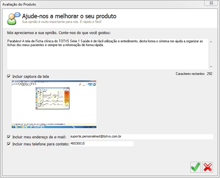Image resolution: width=220 pixels, height=178 pixels.
Task: Click the prompt Nós apreciamos a sua opnião
Action: [x=59, y=33]
